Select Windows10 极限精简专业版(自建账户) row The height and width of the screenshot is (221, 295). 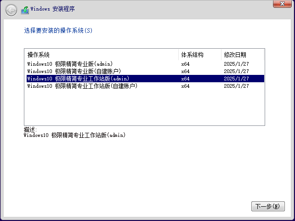[145, 71]
